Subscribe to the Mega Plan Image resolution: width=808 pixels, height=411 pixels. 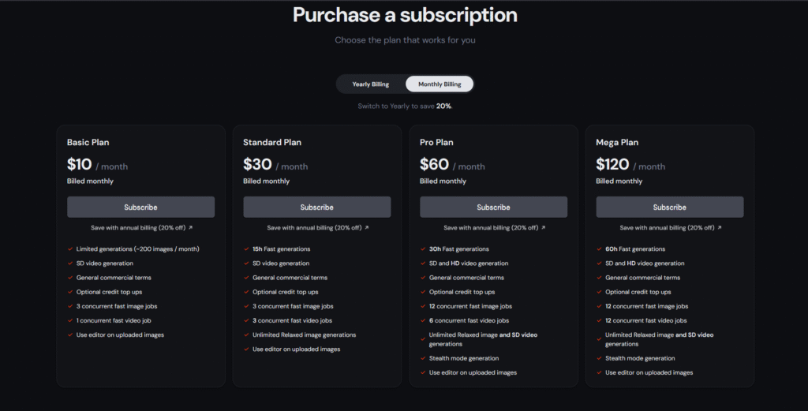[x=670, y=207]
